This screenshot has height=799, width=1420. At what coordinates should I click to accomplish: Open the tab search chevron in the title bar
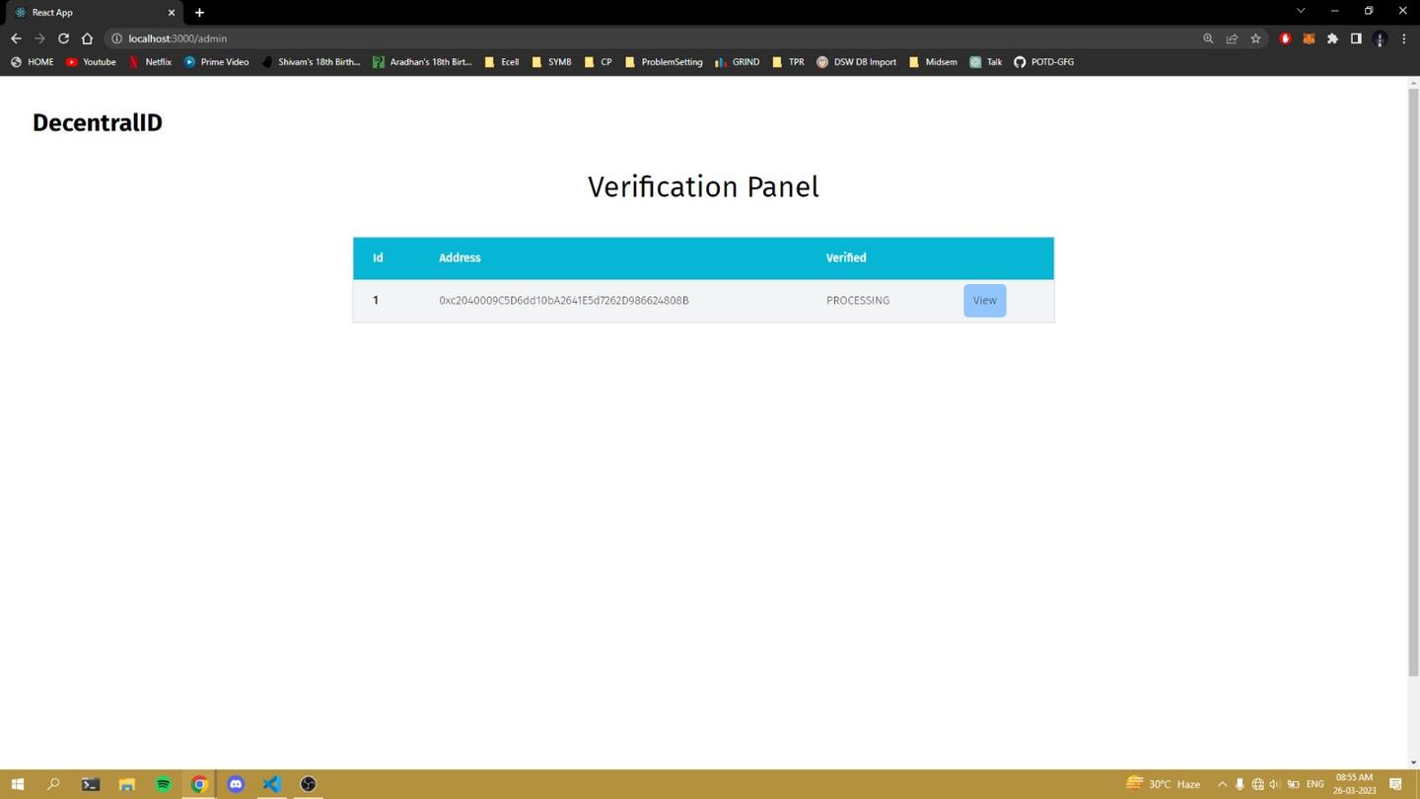(x=1301, y=11)
